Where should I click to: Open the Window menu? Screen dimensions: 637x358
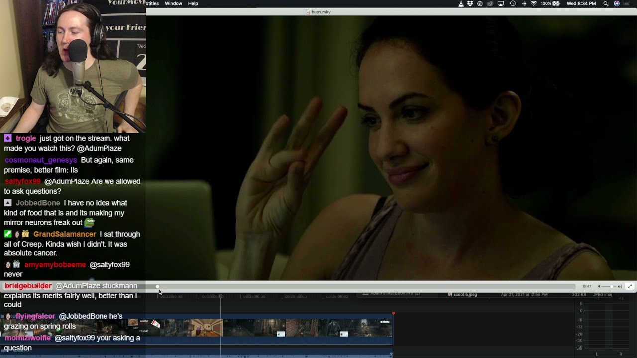173,4
